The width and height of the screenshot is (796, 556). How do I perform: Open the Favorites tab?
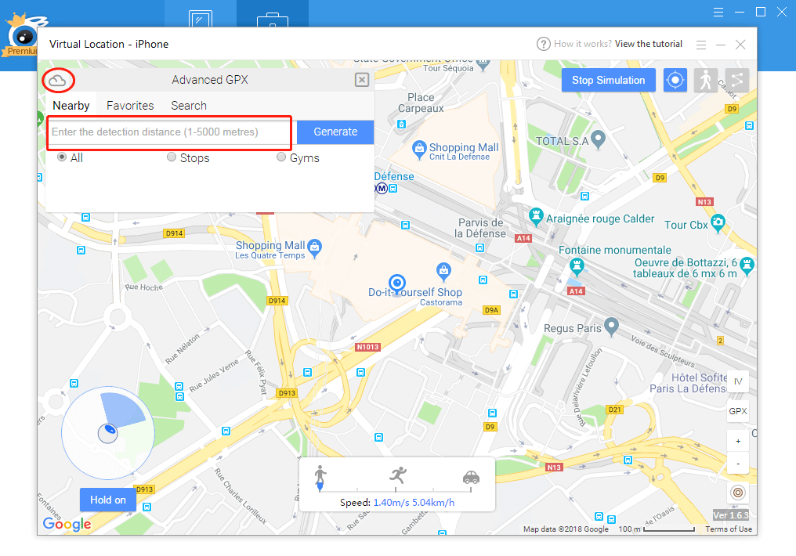pos(130,106)
